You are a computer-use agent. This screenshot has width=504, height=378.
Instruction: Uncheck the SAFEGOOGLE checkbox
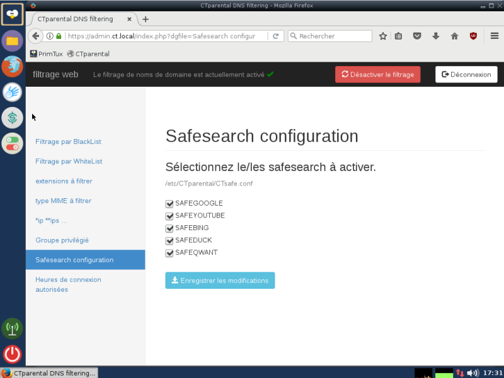point(169,204)
